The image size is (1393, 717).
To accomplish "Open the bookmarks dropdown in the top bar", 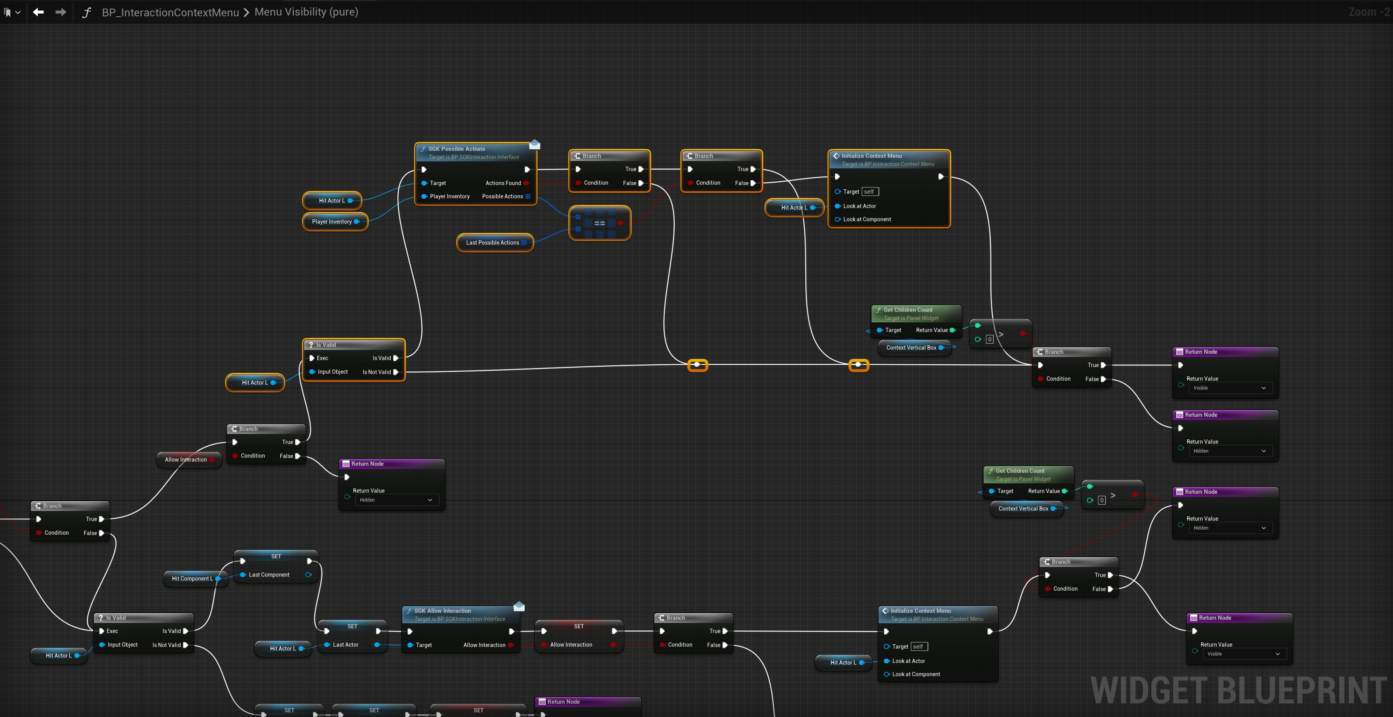I will click(12, 12).
